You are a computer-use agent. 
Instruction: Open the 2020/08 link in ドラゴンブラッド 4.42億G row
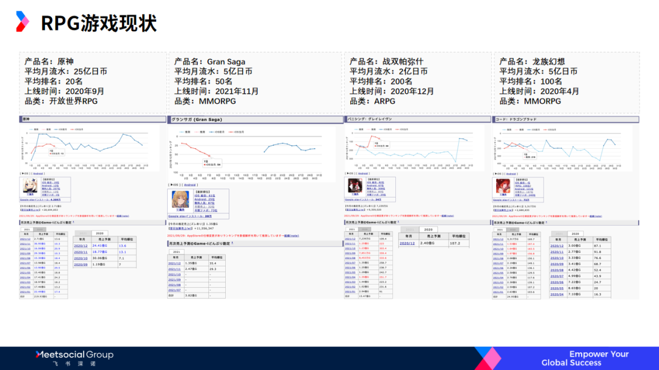[x=557, y=270]
